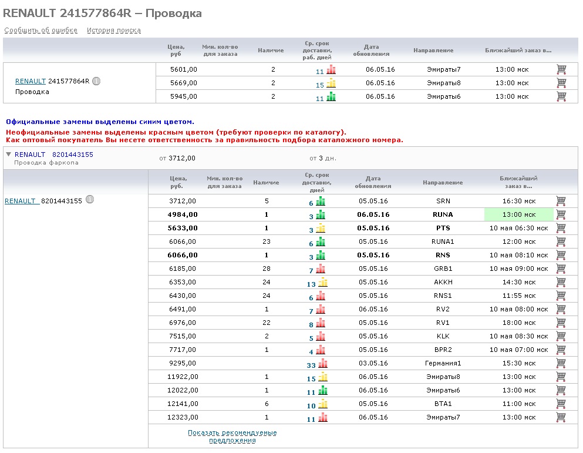
Task: Click delivery time 15 in the 5669,00 row
Action: (x=320, y=85)
